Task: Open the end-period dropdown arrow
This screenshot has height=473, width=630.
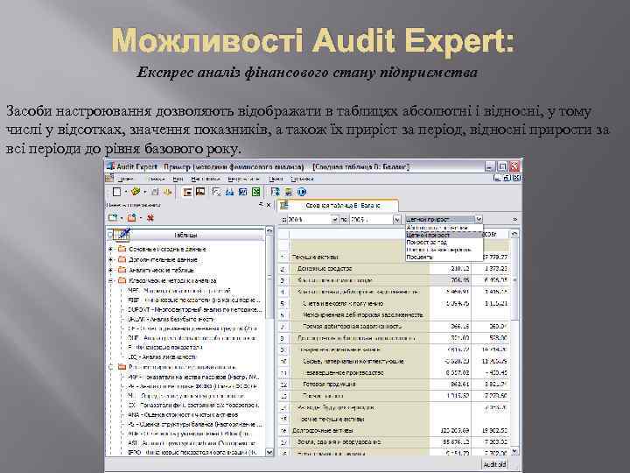Action: 397,220
